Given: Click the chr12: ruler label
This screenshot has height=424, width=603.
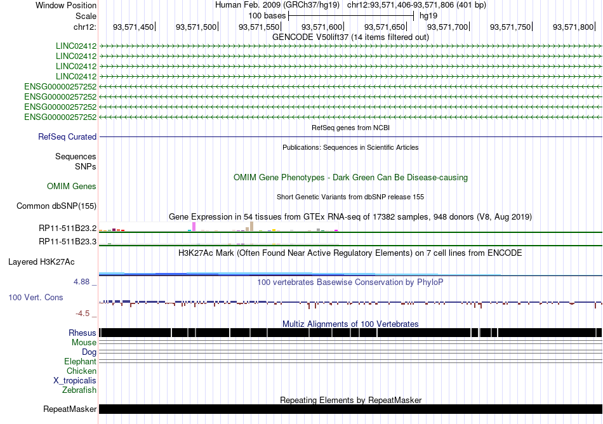Looking at the screenshot, I should [84, 27].
